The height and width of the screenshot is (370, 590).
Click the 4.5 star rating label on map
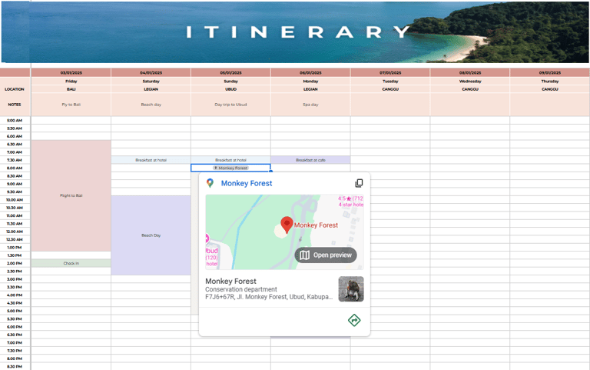(350, 198)
